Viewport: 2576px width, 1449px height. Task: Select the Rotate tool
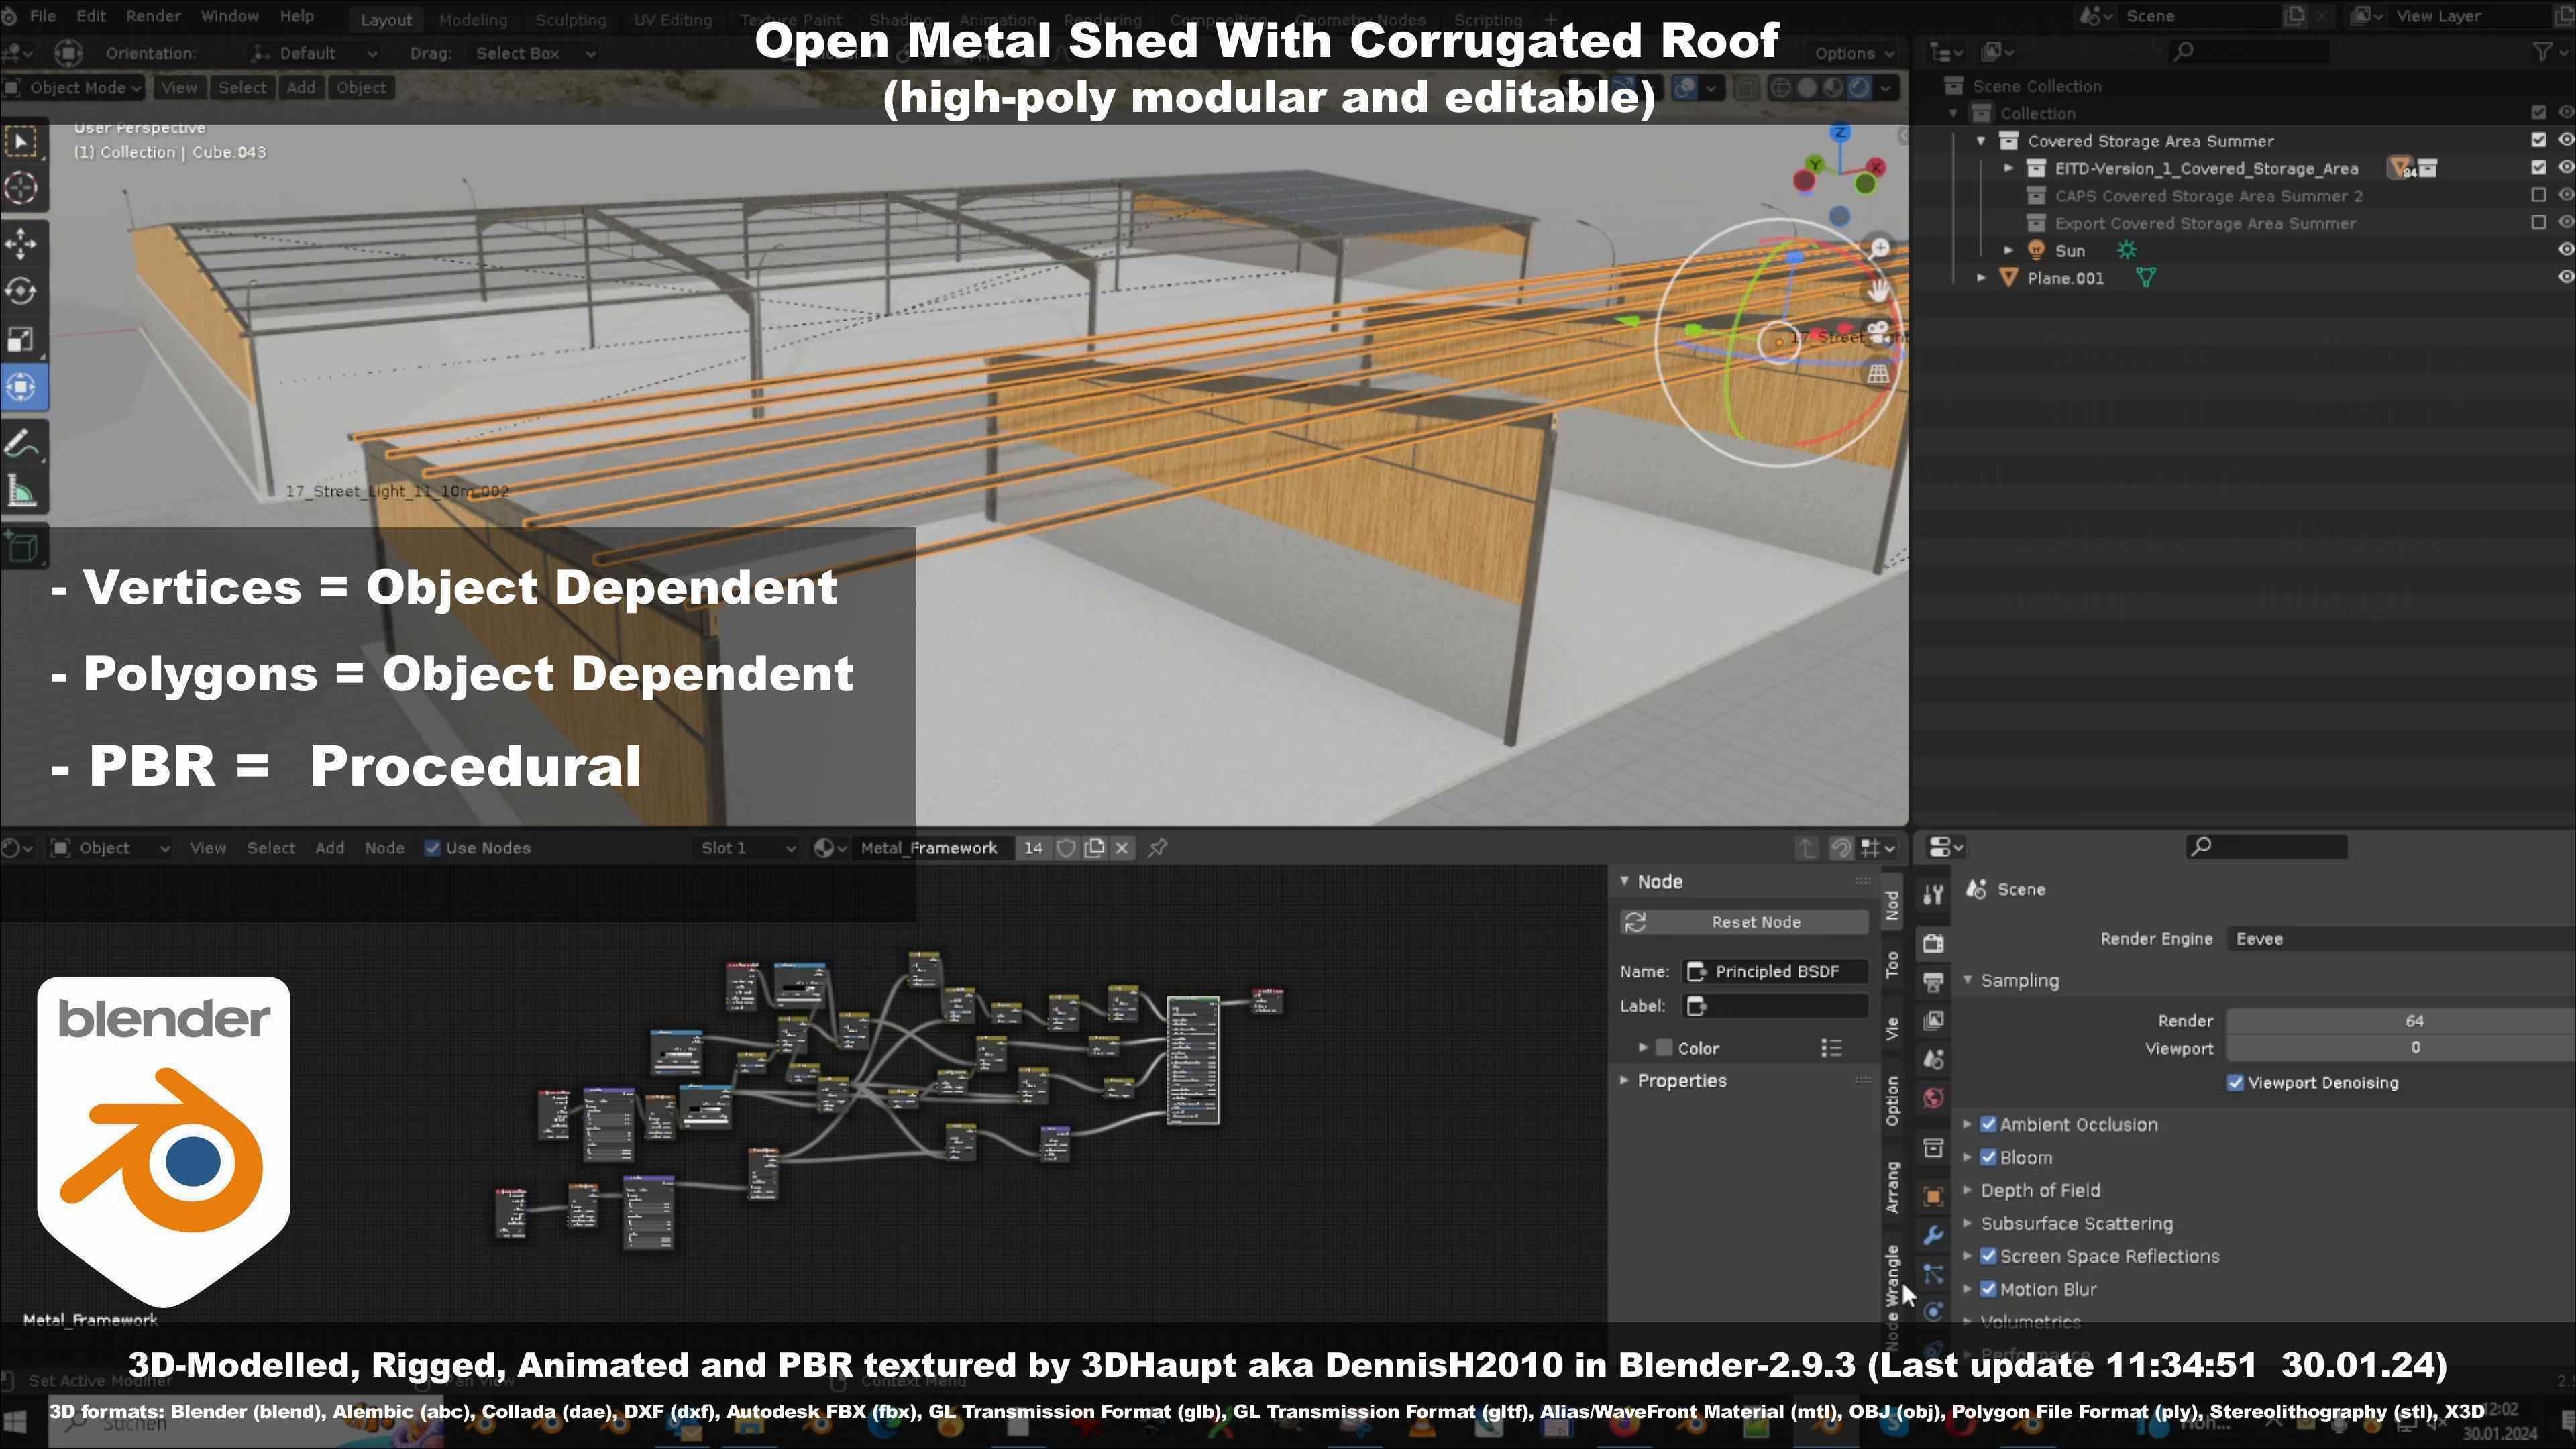point(22,291)
